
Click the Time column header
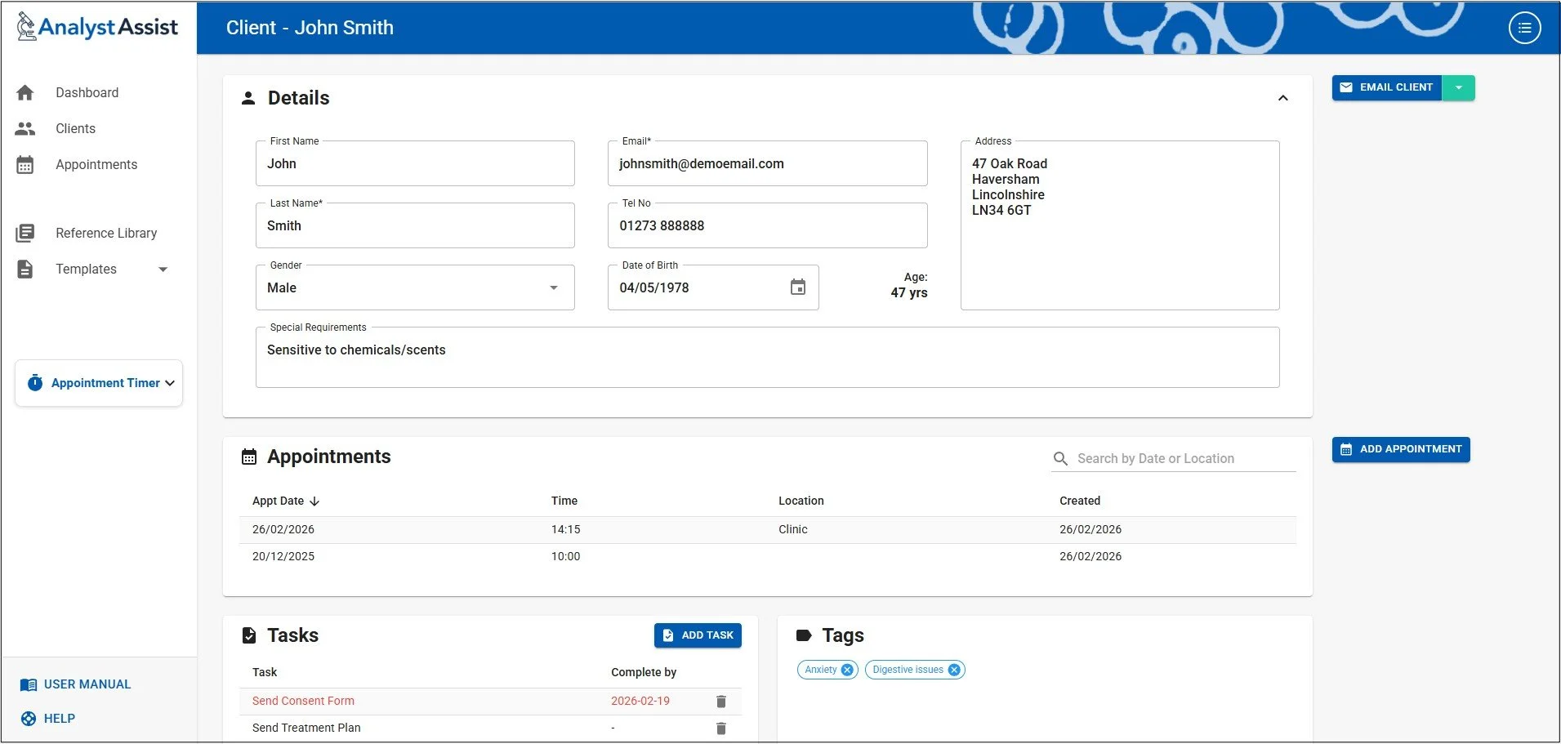pyautogui.click(x=564, y=501)
